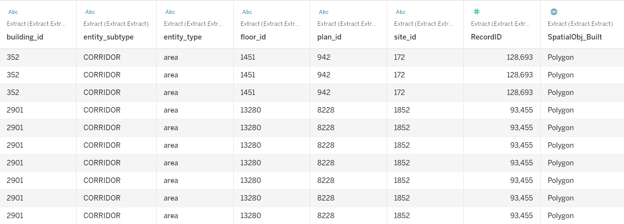Click the site_id column name

point(405,37)
